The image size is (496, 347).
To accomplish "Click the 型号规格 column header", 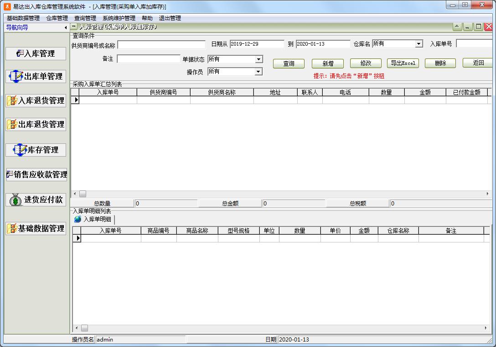I will point(238,231).
